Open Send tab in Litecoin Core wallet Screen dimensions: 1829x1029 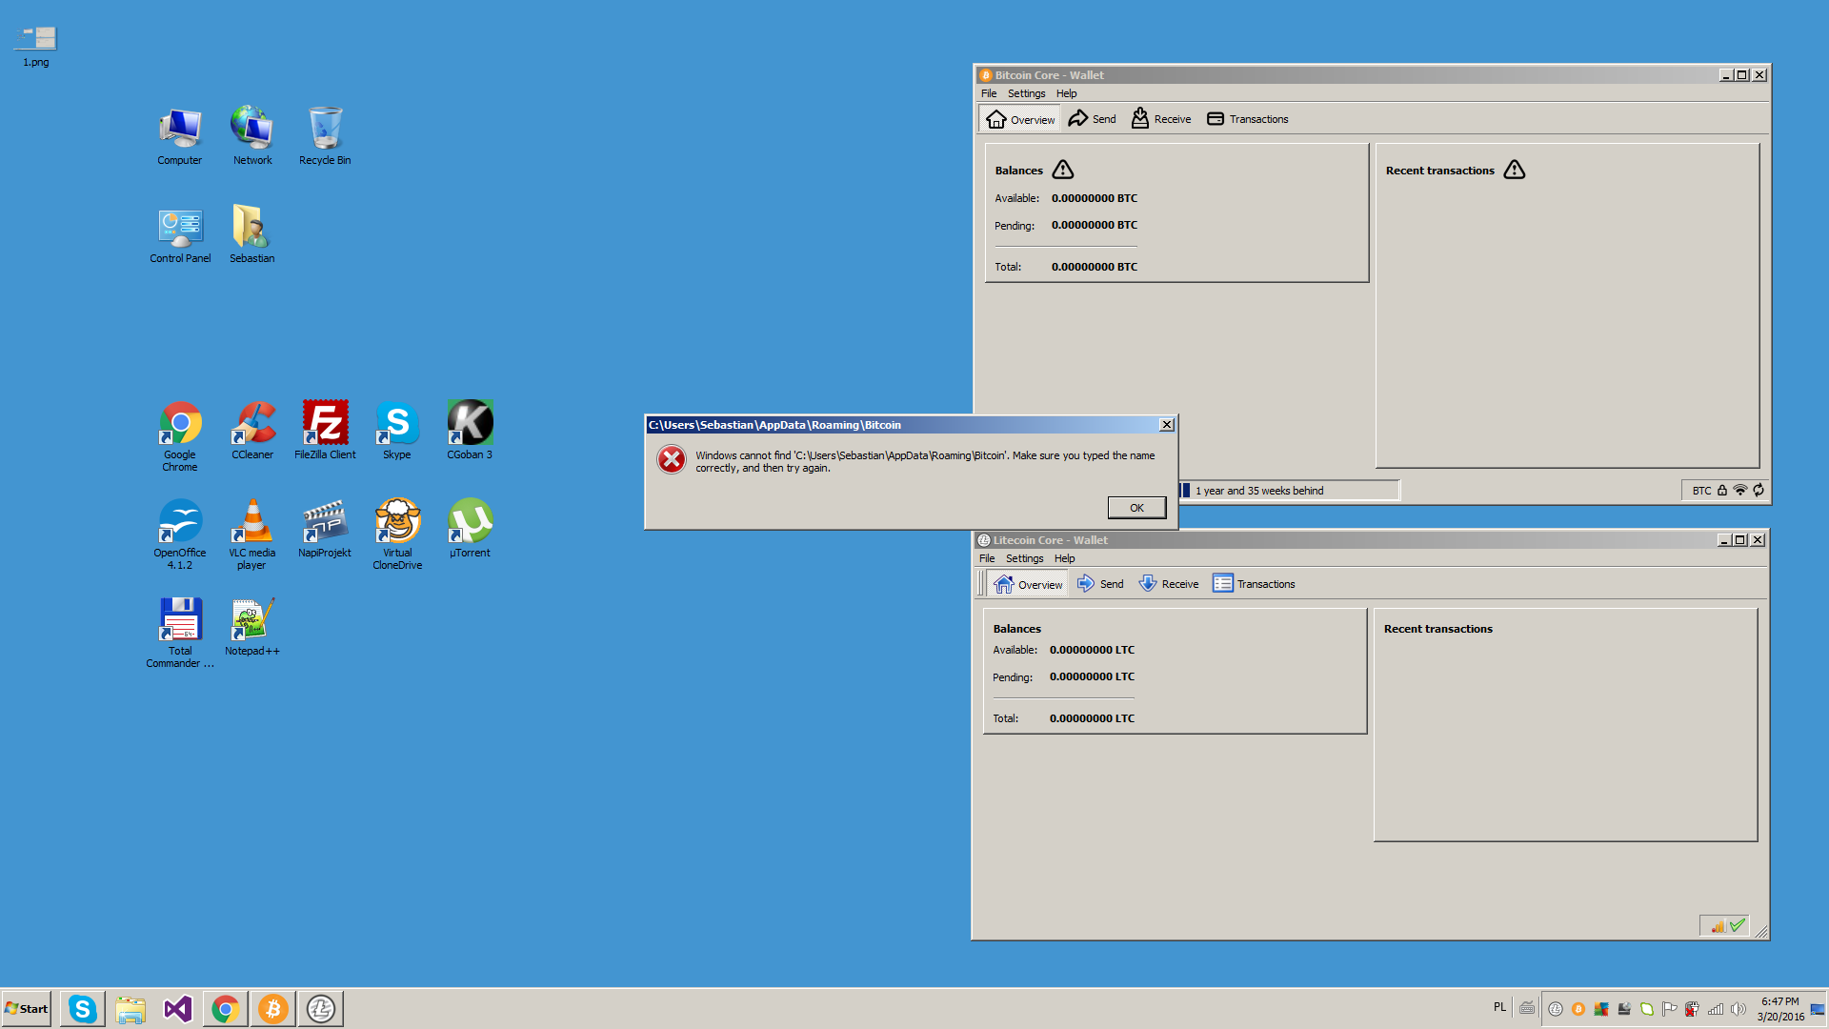click(1100, 584)
